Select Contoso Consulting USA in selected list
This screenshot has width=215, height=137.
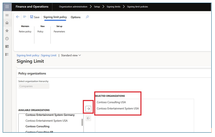[x=111, y=102]
